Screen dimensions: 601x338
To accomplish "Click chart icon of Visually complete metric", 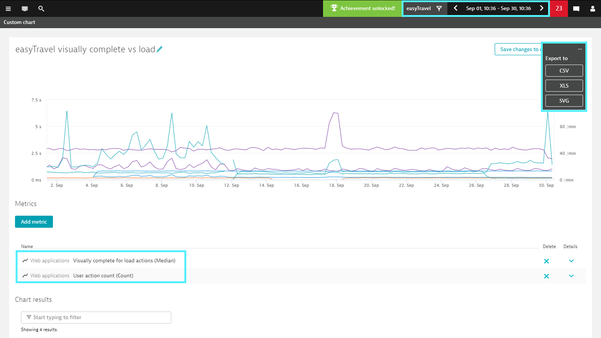I will tap(25, 260).
